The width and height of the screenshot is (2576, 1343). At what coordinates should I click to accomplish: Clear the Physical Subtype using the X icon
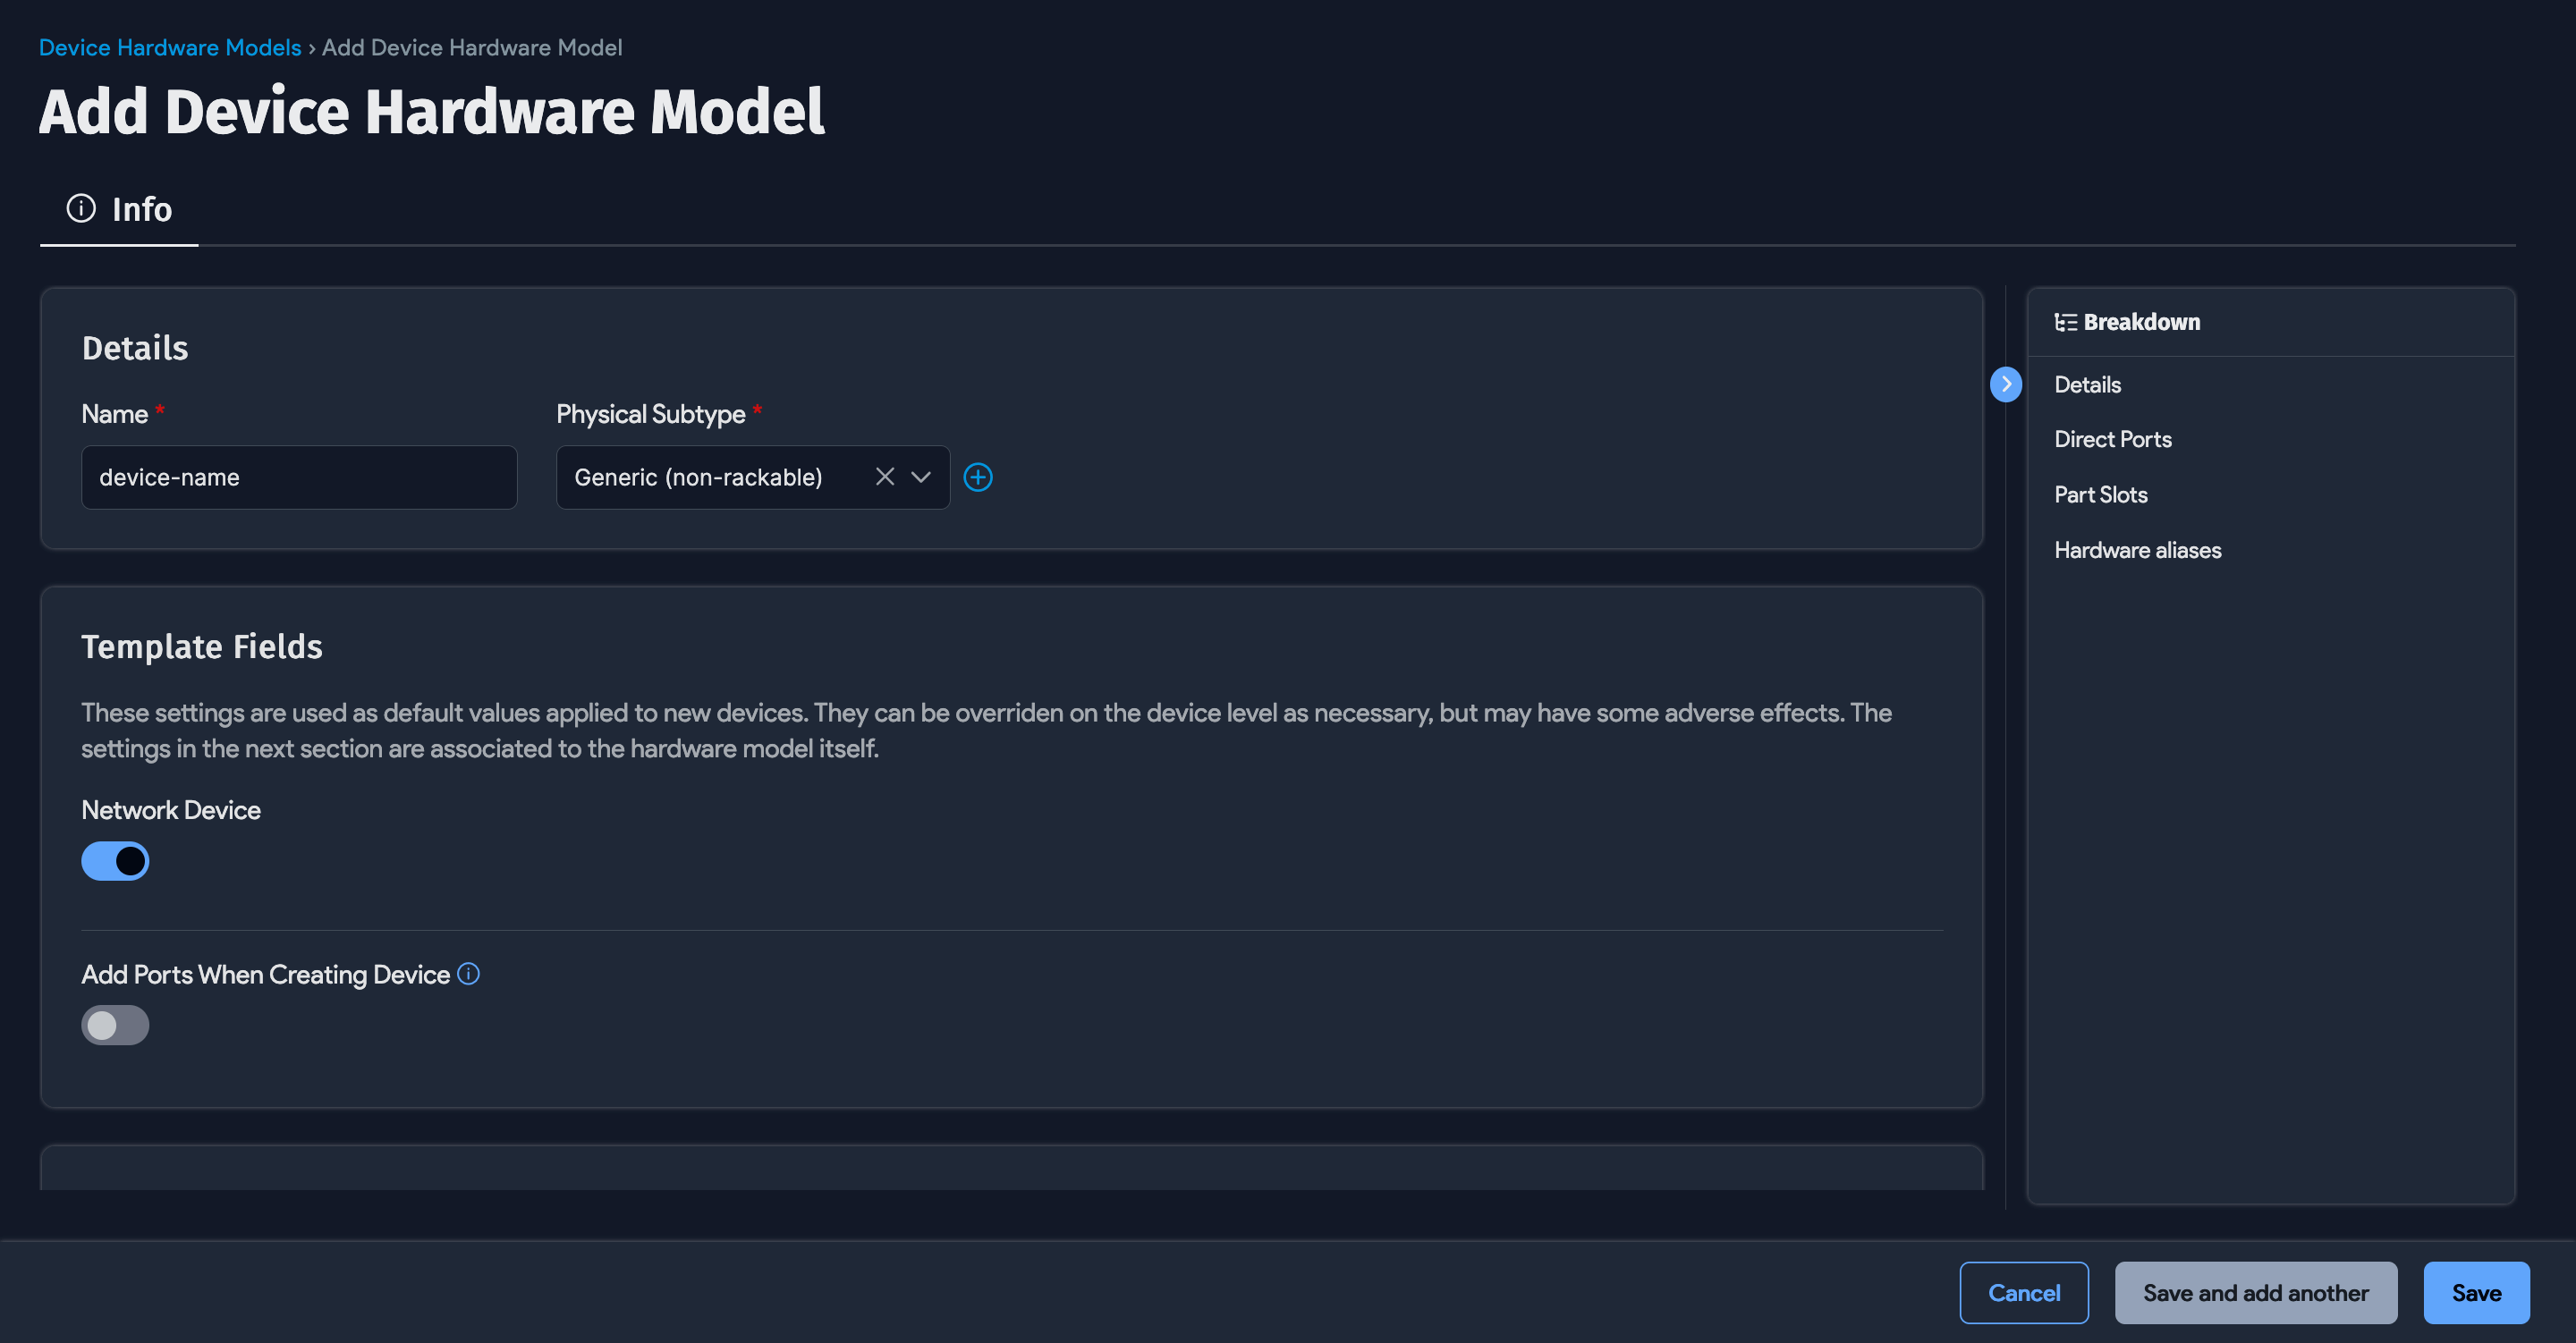(x=884, y=477)
